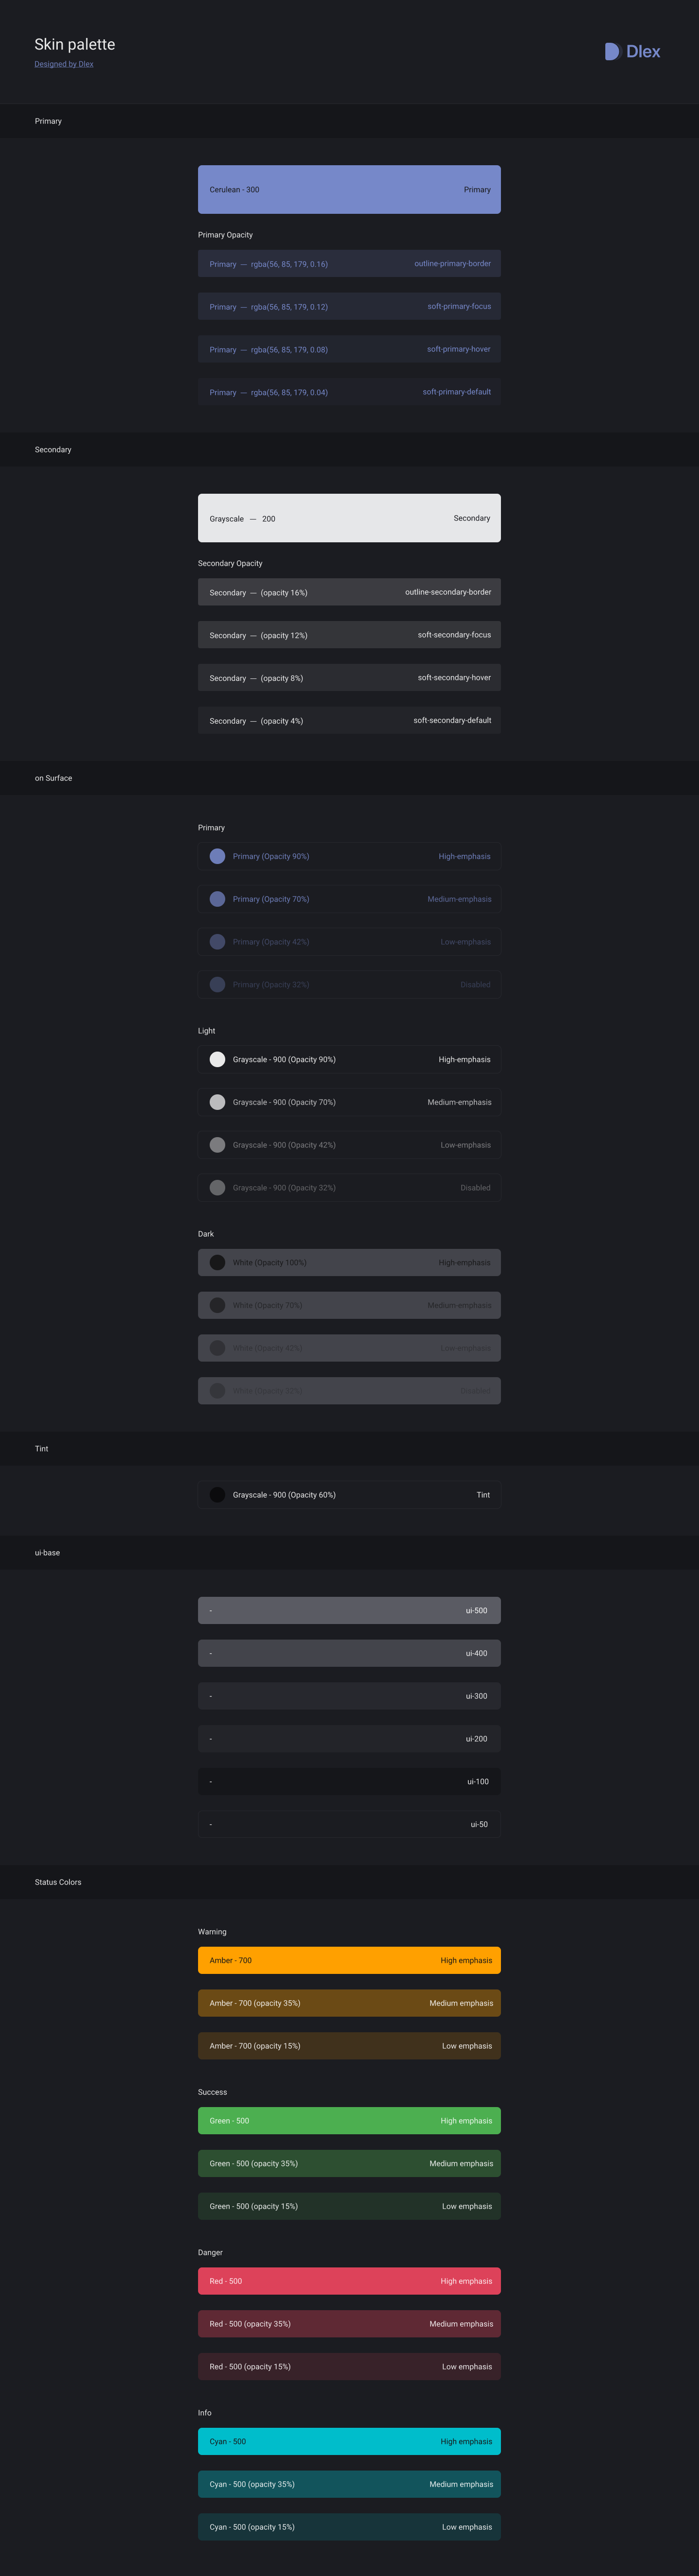Select the Primary Medium-emphasis label

click(459, 899)
